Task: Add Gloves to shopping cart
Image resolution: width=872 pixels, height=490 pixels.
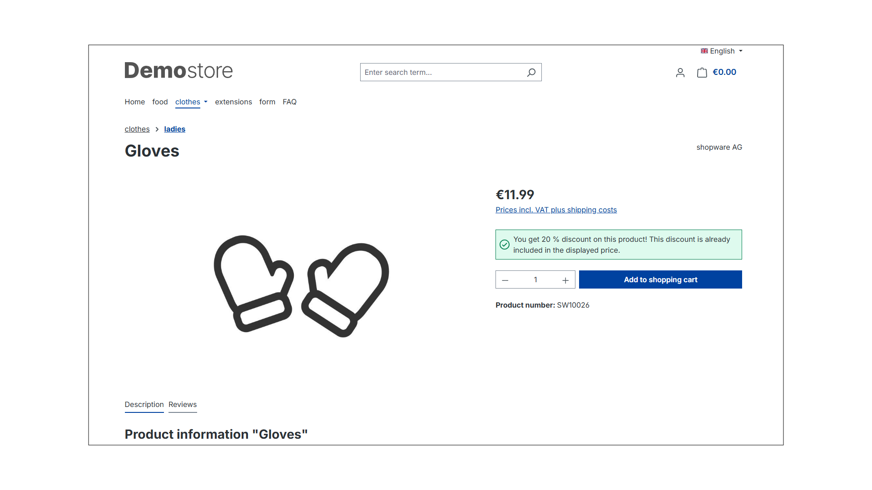Action: tap(660, 279)
